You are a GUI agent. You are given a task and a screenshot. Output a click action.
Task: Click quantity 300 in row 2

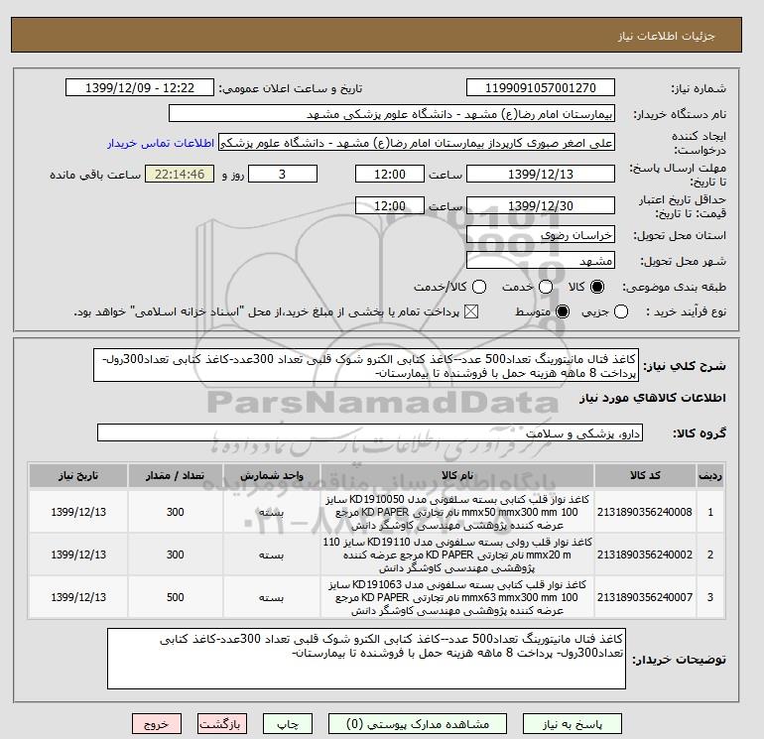176,554
